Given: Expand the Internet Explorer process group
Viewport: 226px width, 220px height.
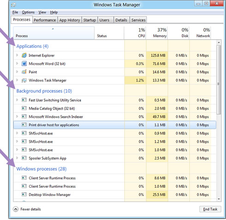Looking at the screenshot, I should point(17,55).
